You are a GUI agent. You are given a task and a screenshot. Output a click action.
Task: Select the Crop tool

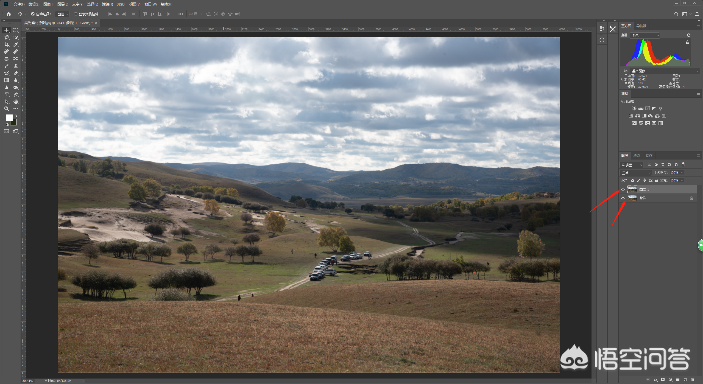click(6, 44)
